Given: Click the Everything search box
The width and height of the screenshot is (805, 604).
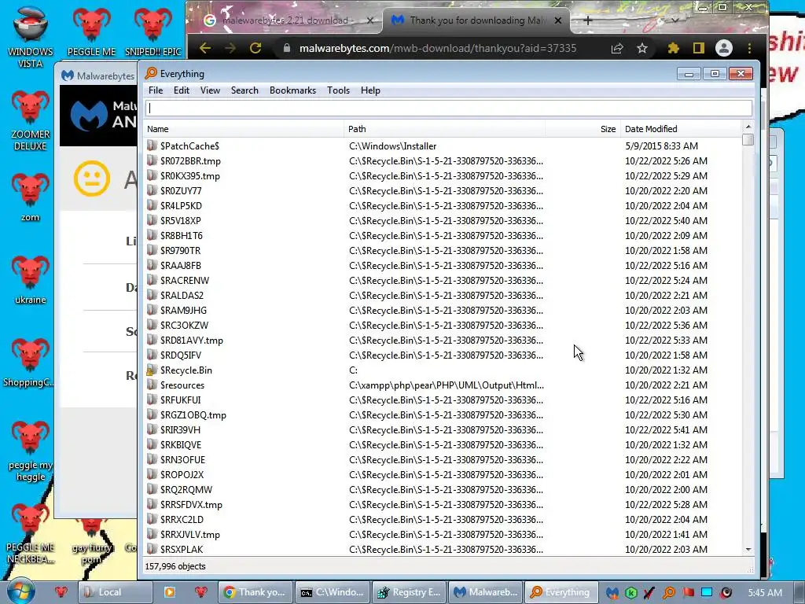Looking at the screenshot, I should coord(449,109).
